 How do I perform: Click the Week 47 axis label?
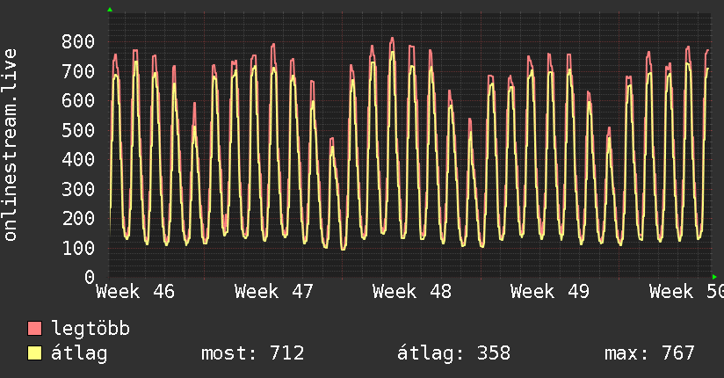point(274,292)
